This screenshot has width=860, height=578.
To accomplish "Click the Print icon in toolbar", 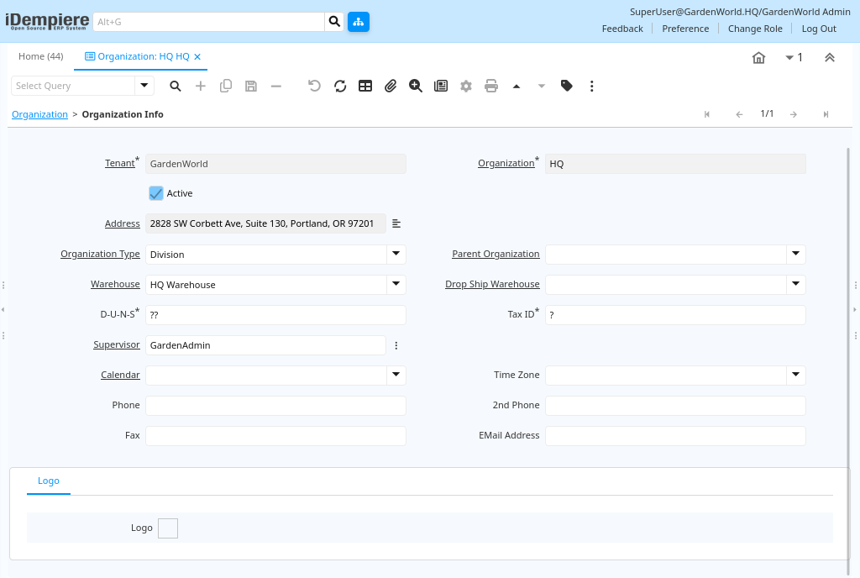I will (x=491, y=86).
